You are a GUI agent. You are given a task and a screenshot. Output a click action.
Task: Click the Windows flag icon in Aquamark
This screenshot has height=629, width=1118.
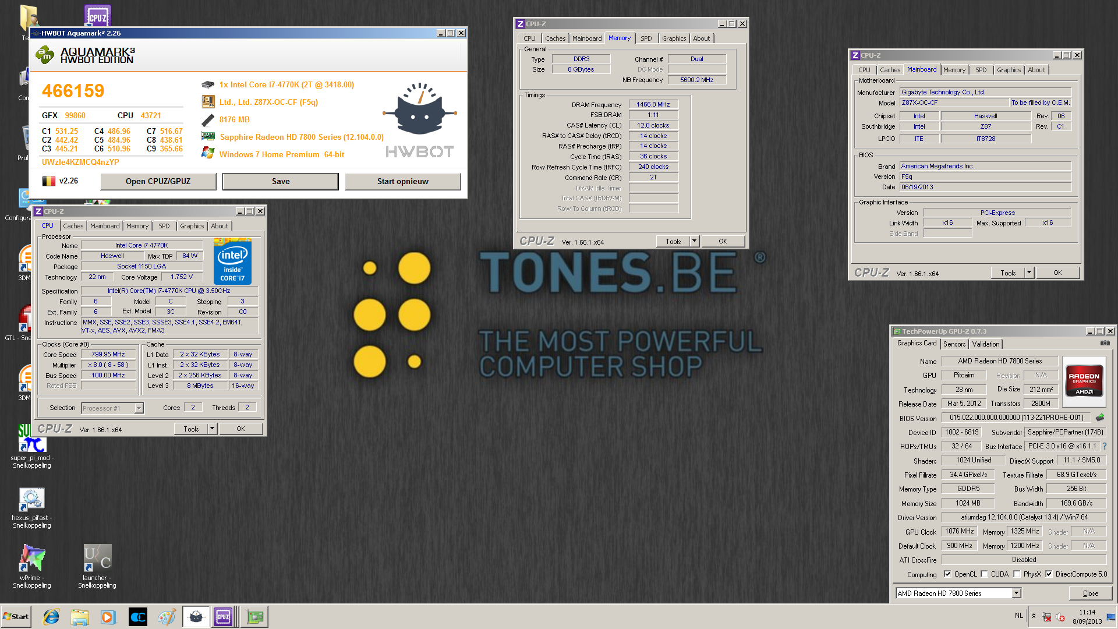pos(208,153)
